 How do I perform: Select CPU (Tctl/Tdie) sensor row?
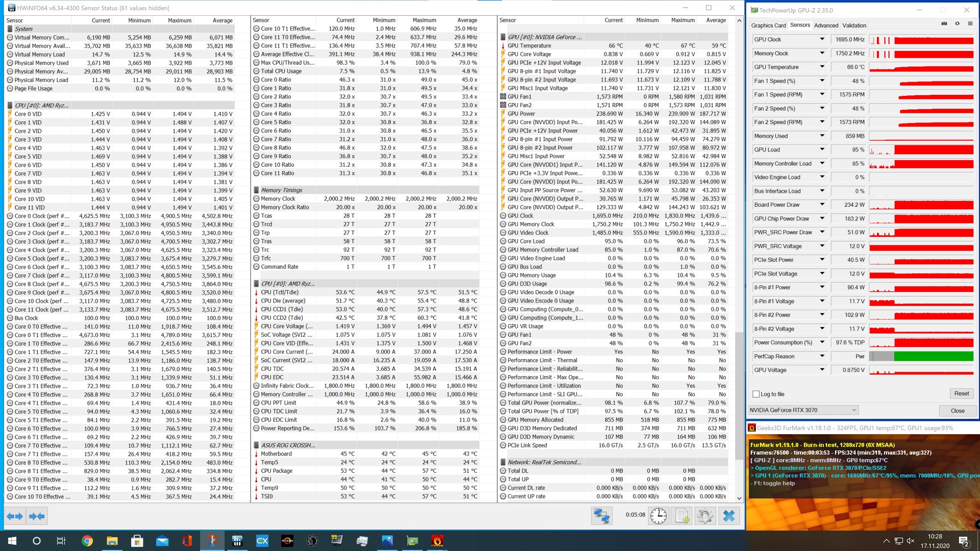point(366,292)
